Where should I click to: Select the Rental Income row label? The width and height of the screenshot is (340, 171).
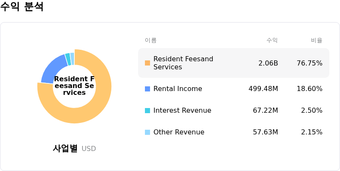click(178, 89)
